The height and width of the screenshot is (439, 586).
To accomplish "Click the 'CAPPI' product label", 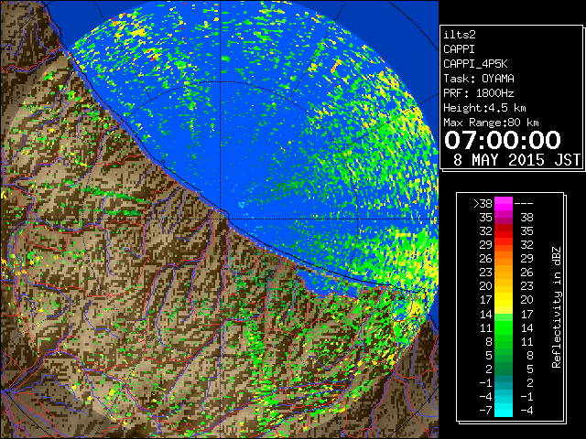I will tap(459, 49).
